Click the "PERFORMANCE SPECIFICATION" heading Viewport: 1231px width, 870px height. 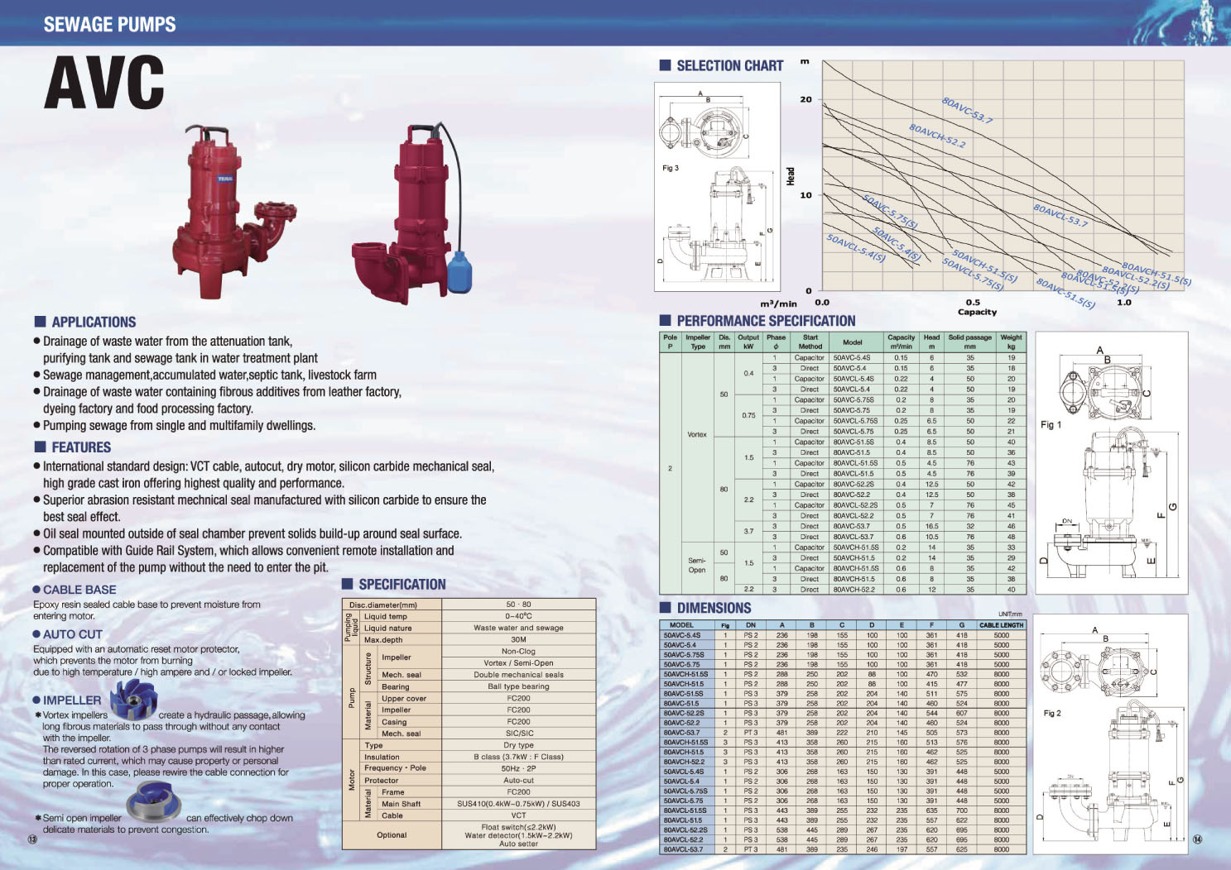tap(766, 321)
